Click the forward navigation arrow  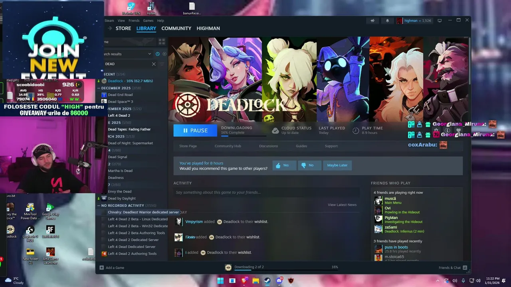click(x=111, y=28)
